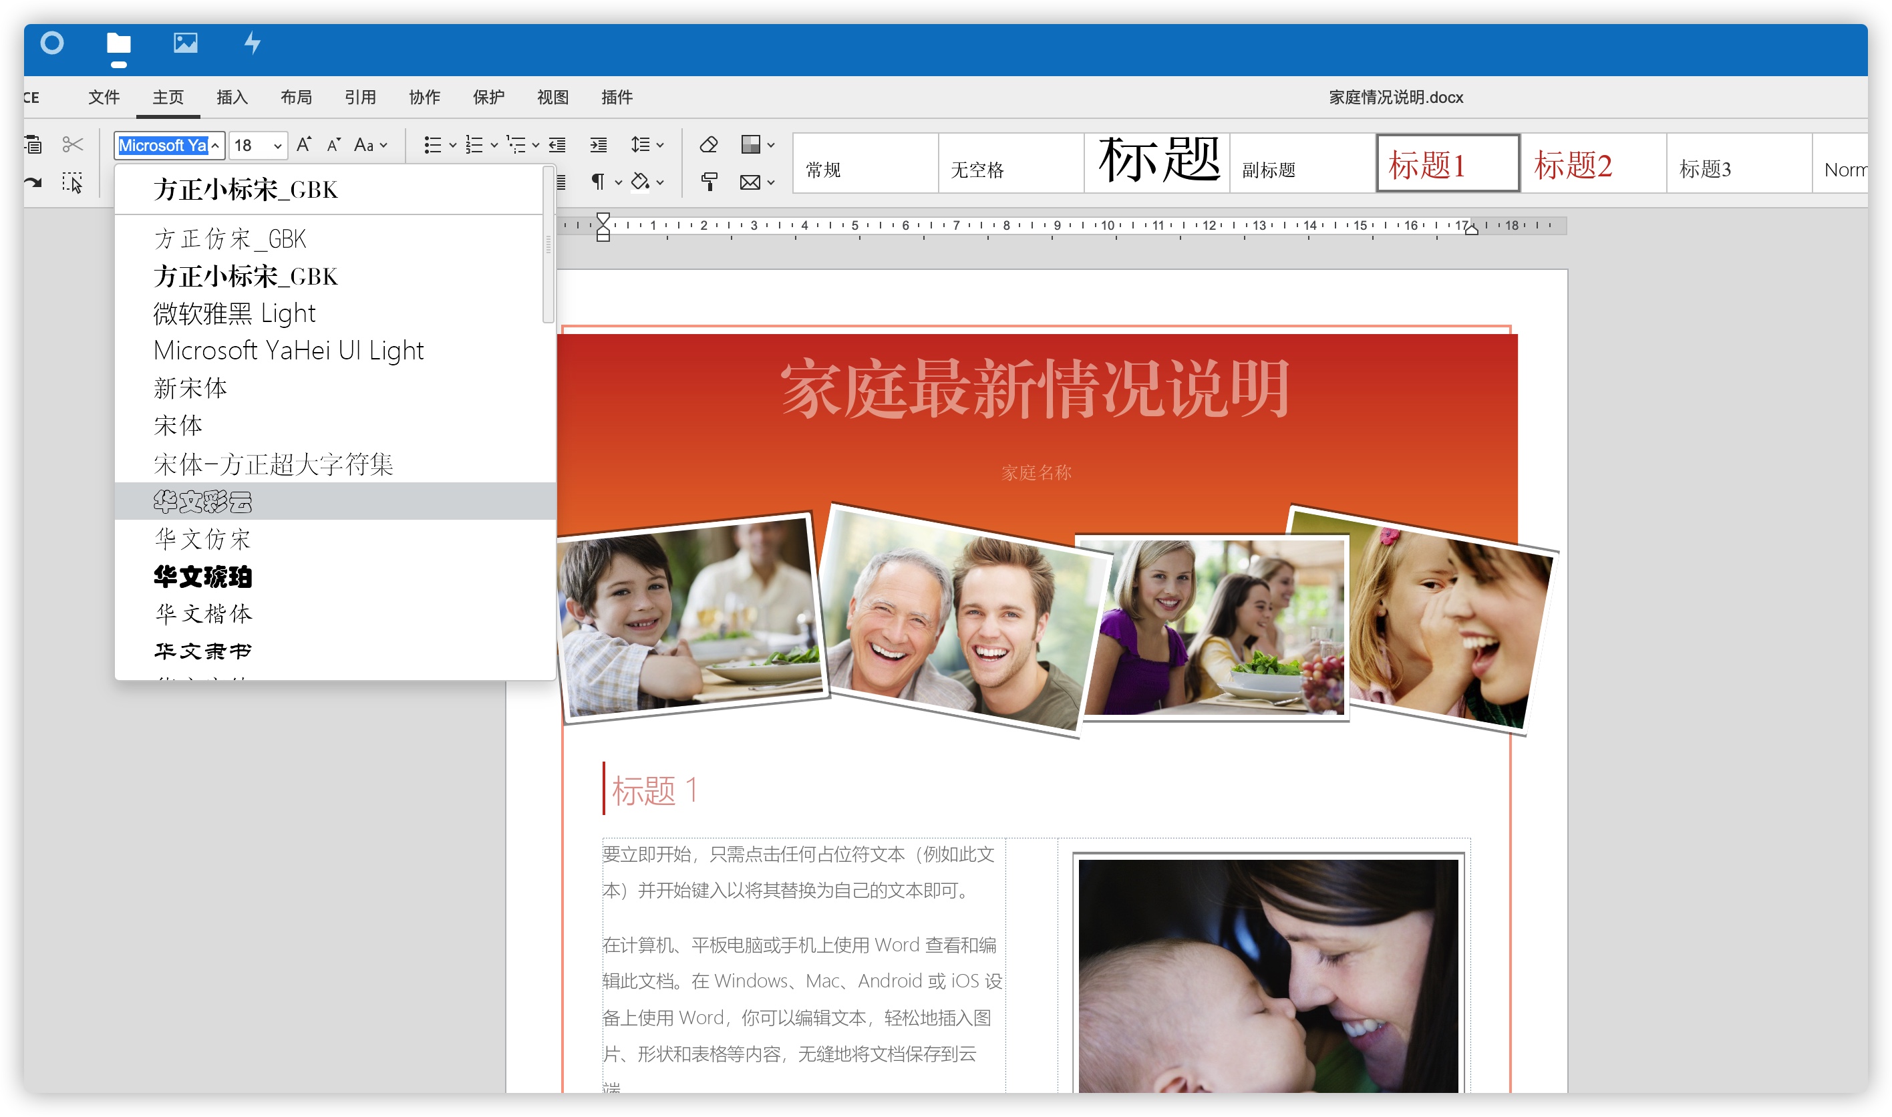Apply the 无空格 style
Screen dimensions: 1892x1117
[1011, 163]
